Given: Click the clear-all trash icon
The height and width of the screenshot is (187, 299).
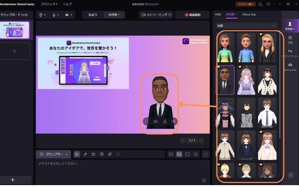Looking at the screenshot, I should tap(118, 154).
